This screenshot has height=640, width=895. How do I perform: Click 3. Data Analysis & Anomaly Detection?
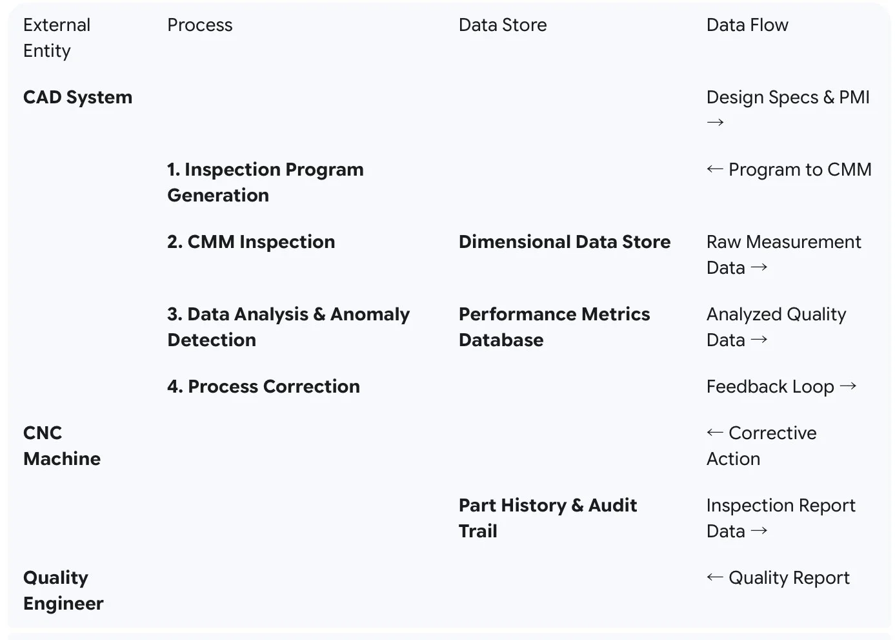click(x=288, y=327)
